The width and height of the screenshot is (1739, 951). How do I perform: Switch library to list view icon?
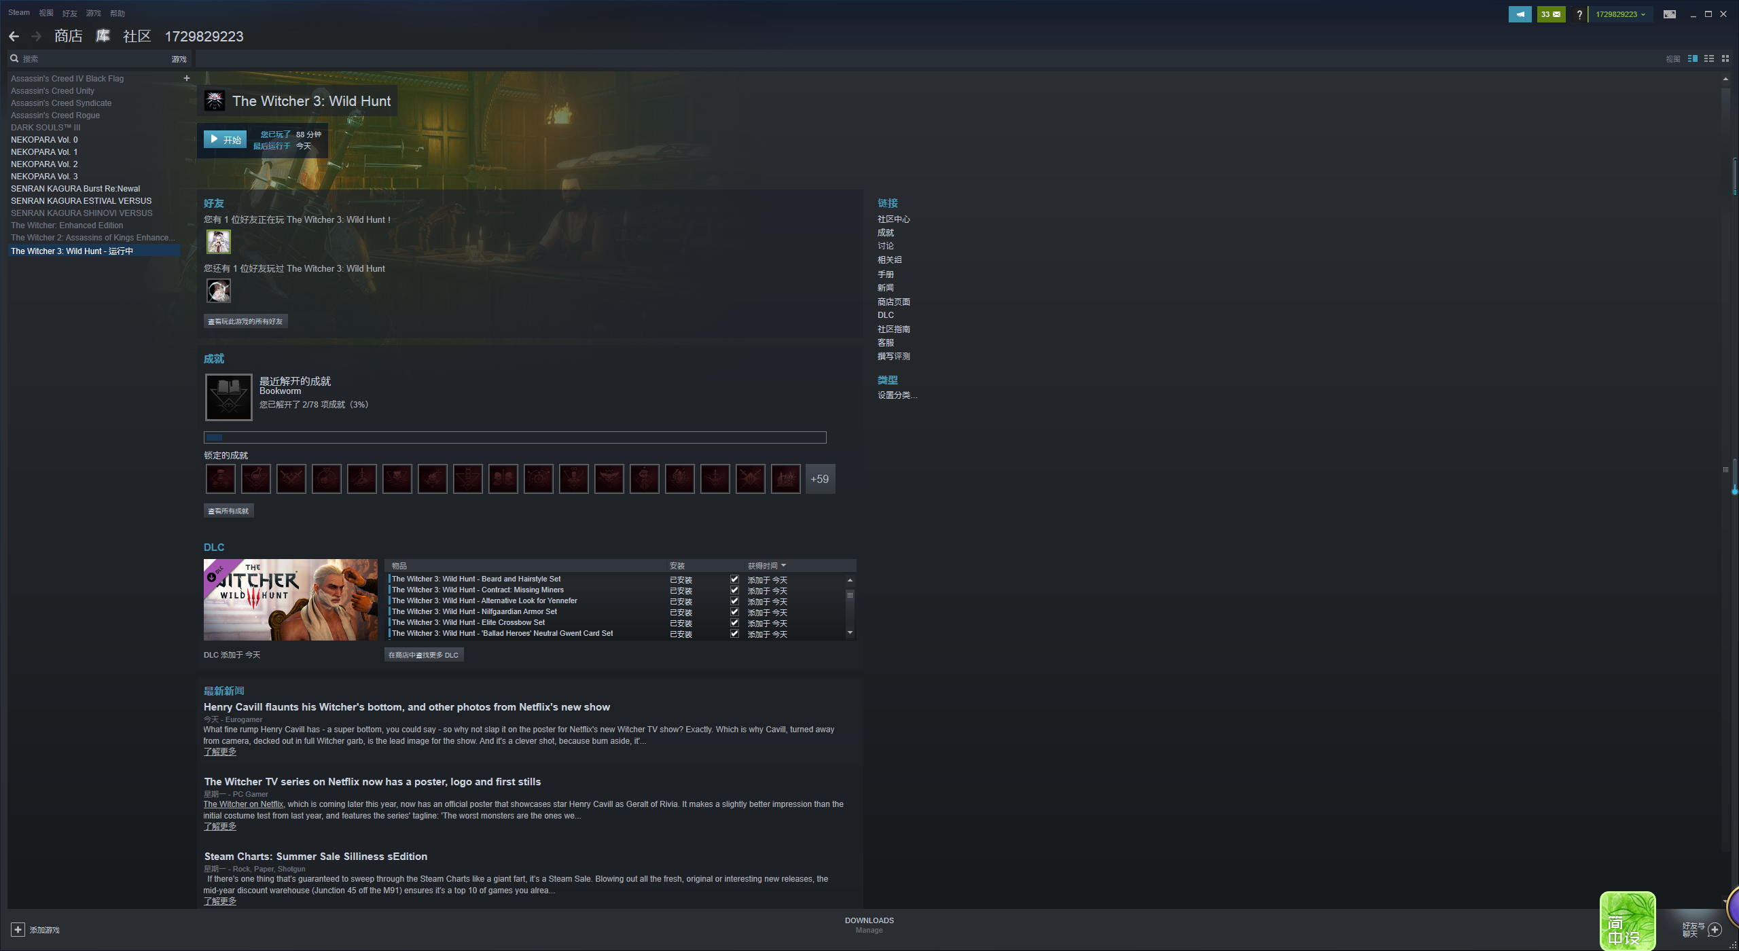pyautogui.click(x=1708, y=59)
